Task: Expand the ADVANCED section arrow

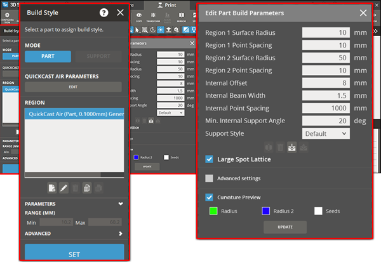Action: [x=121, y=234]
